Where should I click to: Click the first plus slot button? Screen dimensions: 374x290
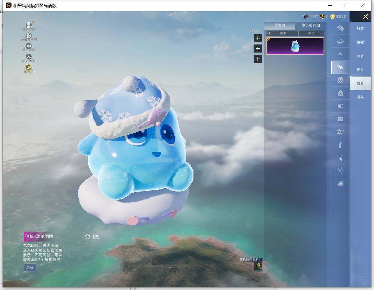[x=257, y=38]
